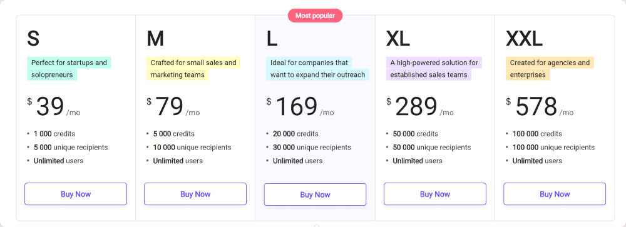This screenshot has width=626, height=227.
Task: Click '100 000 unique recipients' feature line
Action: click(553, 147)
